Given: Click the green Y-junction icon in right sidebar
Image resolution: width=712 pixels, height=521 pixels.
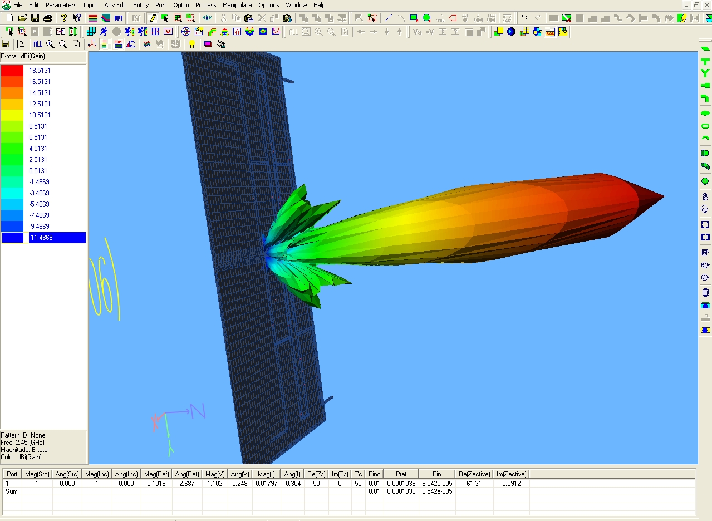Looking at the screenshot, I should [705, 73].
